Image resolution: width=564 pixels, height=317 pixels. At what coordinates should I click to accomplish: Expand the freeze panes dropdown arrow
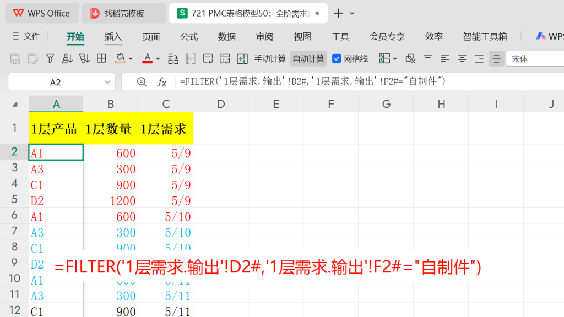click(x=395, y=59)
